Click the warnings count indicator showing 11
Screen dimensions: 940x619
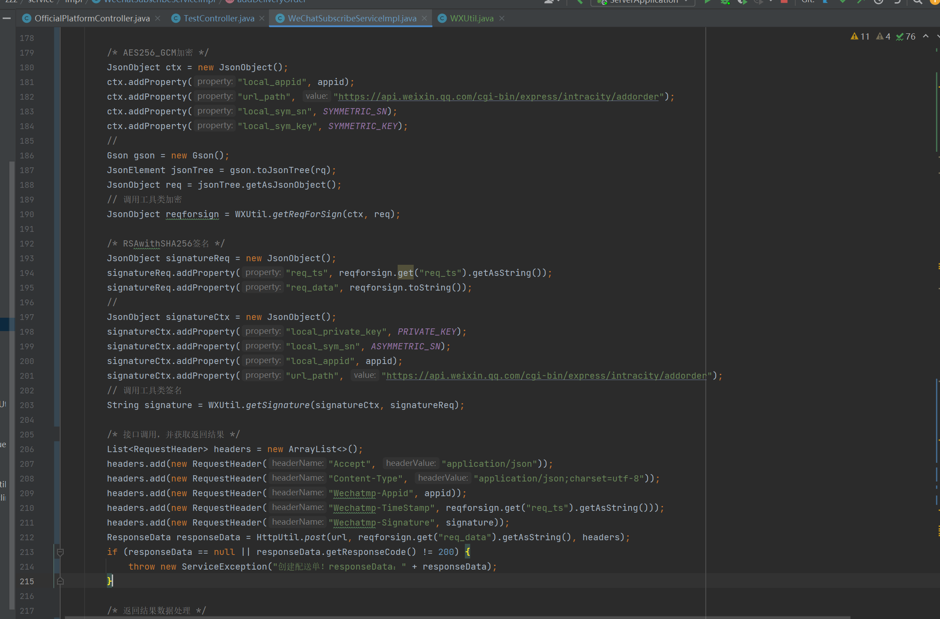point(860,36)
